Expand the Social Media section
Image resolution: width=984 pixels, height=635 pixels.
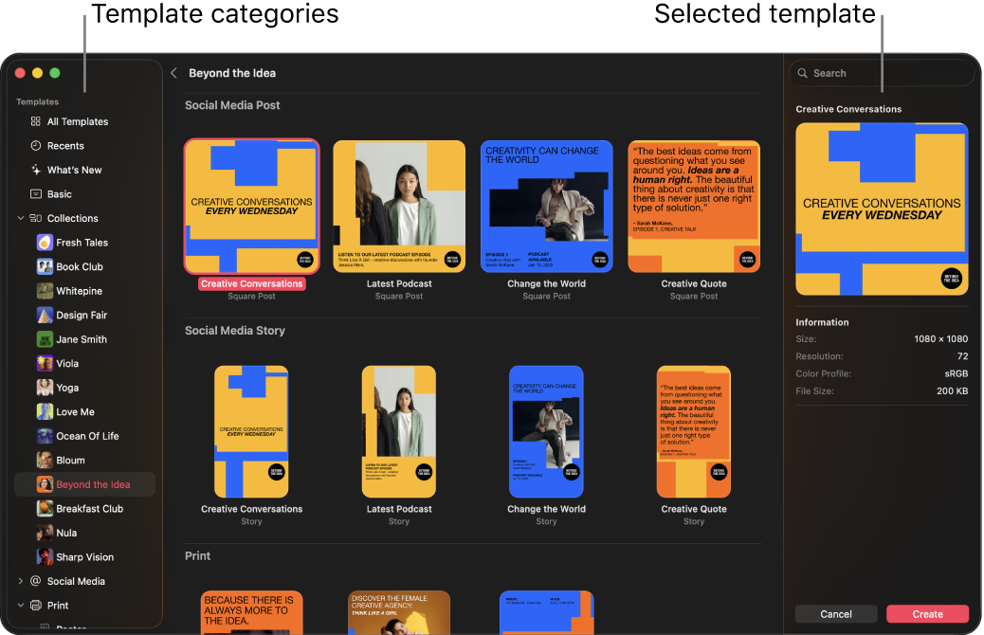(x=21, y=581)
